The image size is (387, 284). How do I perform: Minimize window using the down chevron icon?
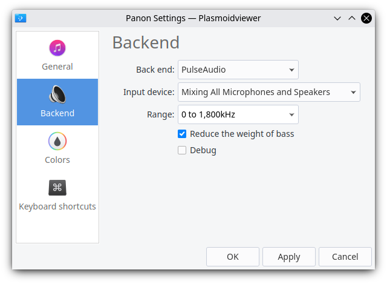coord(337,18)
